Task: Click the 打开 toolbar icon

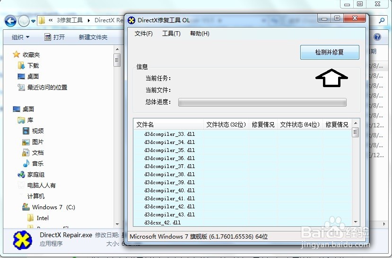Action: 47,37
